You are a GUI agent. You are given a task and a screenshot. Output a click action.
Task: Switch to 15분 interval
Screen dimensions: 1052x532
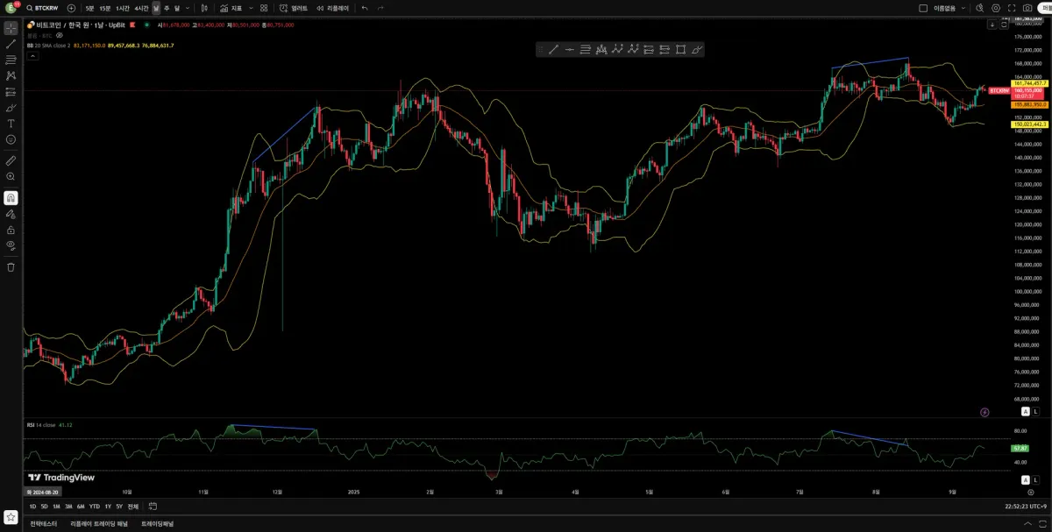[x=105, y=8]
